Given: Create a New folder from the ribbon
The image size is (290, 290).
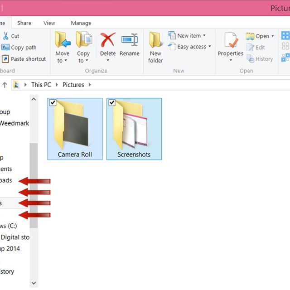Looking at the screenshot, I should pos(155,47).
